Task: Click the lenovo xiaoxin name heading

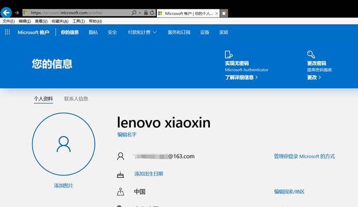Action: (163, 123)
